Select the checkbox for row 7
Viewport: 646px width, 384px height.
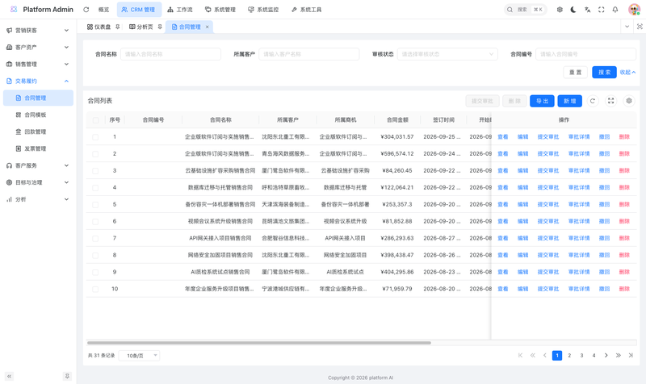click(95, 238)
